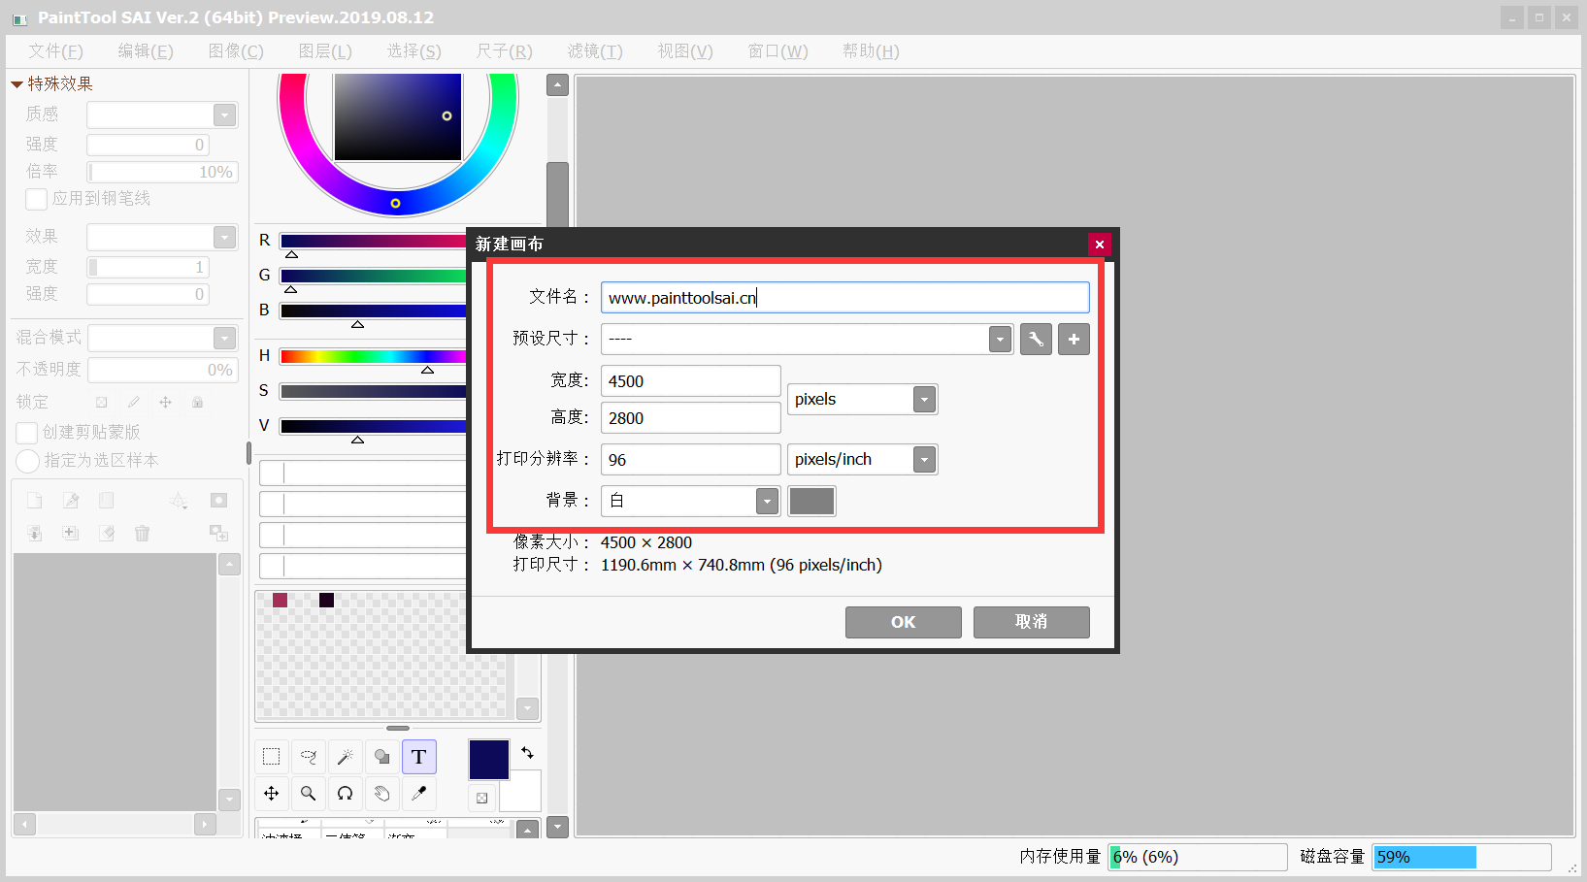Click the dark blue foreground color
Screen dimensions: 1587x882
489,760
